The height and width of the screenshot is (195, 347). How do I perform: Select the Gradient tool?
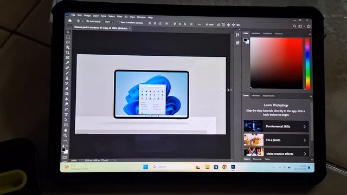[67, 94]
